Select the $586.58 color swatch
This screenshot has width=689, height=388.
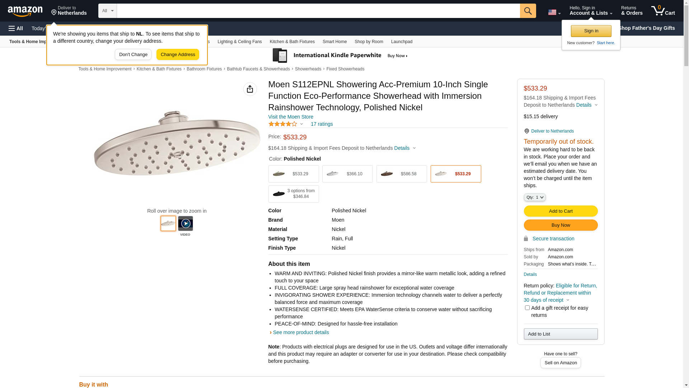[x=402, y=174]
